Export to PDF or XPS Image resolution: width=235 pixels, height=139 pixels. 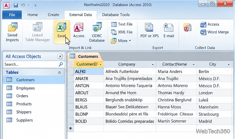pos(149,30)
